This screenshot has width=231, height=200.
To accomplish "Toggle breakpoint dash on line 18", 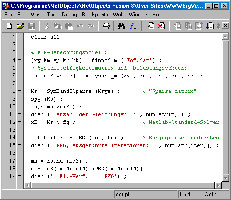I will click(x=20, y=168).
